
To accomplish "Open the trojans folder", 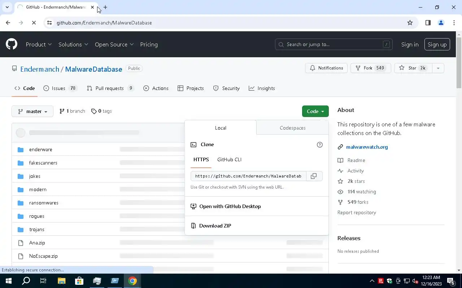I will [x=37, y=229].
